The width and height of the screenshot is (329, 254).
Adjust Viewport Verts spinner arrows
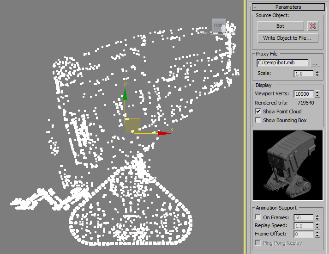317,94
